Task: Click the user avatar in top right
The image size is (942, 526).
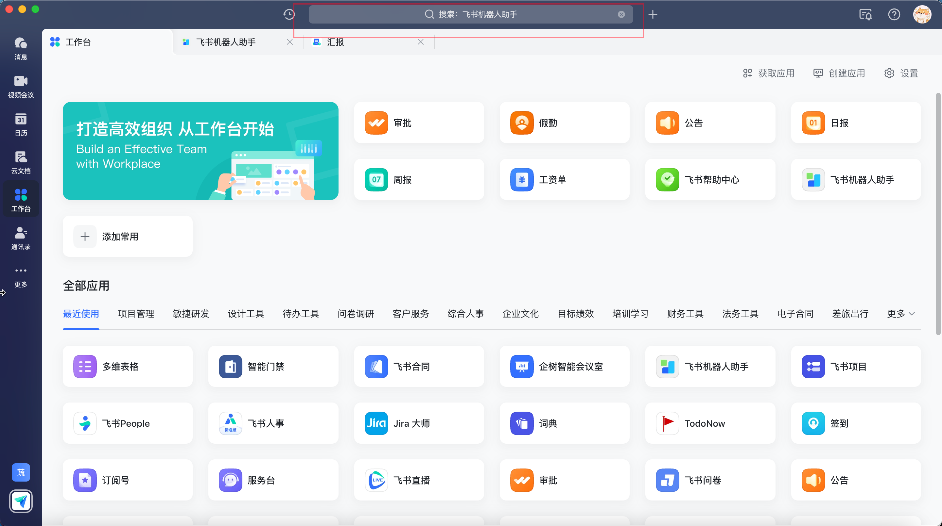Action: (x=922, y=14)
